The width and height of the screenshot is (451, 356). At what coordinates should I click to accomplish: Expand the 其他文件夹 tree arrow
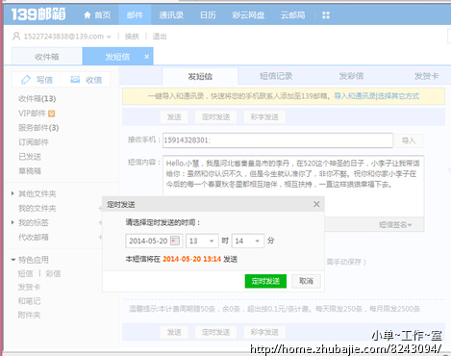pos(13,193)
